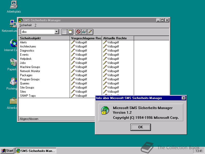The height and width of the screenshot is (154, 205).
Task: Select the Aktenkoffer briefcase desktop icon
Action: tap(12, 103)
